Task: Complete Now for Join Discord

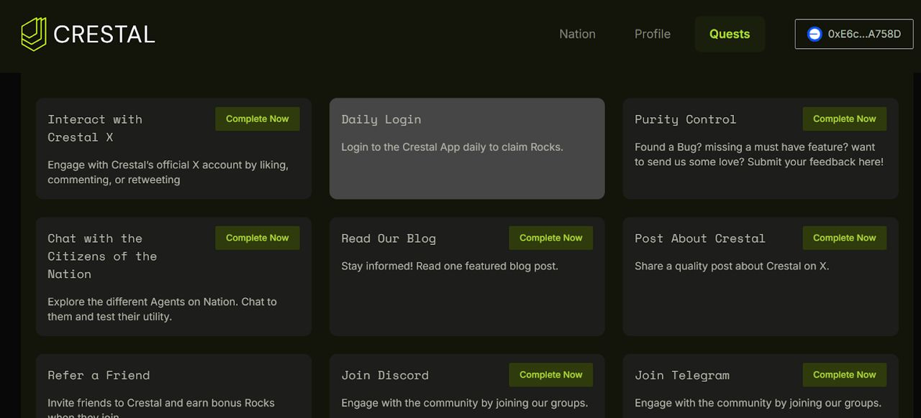Action: tap(551, 375)
